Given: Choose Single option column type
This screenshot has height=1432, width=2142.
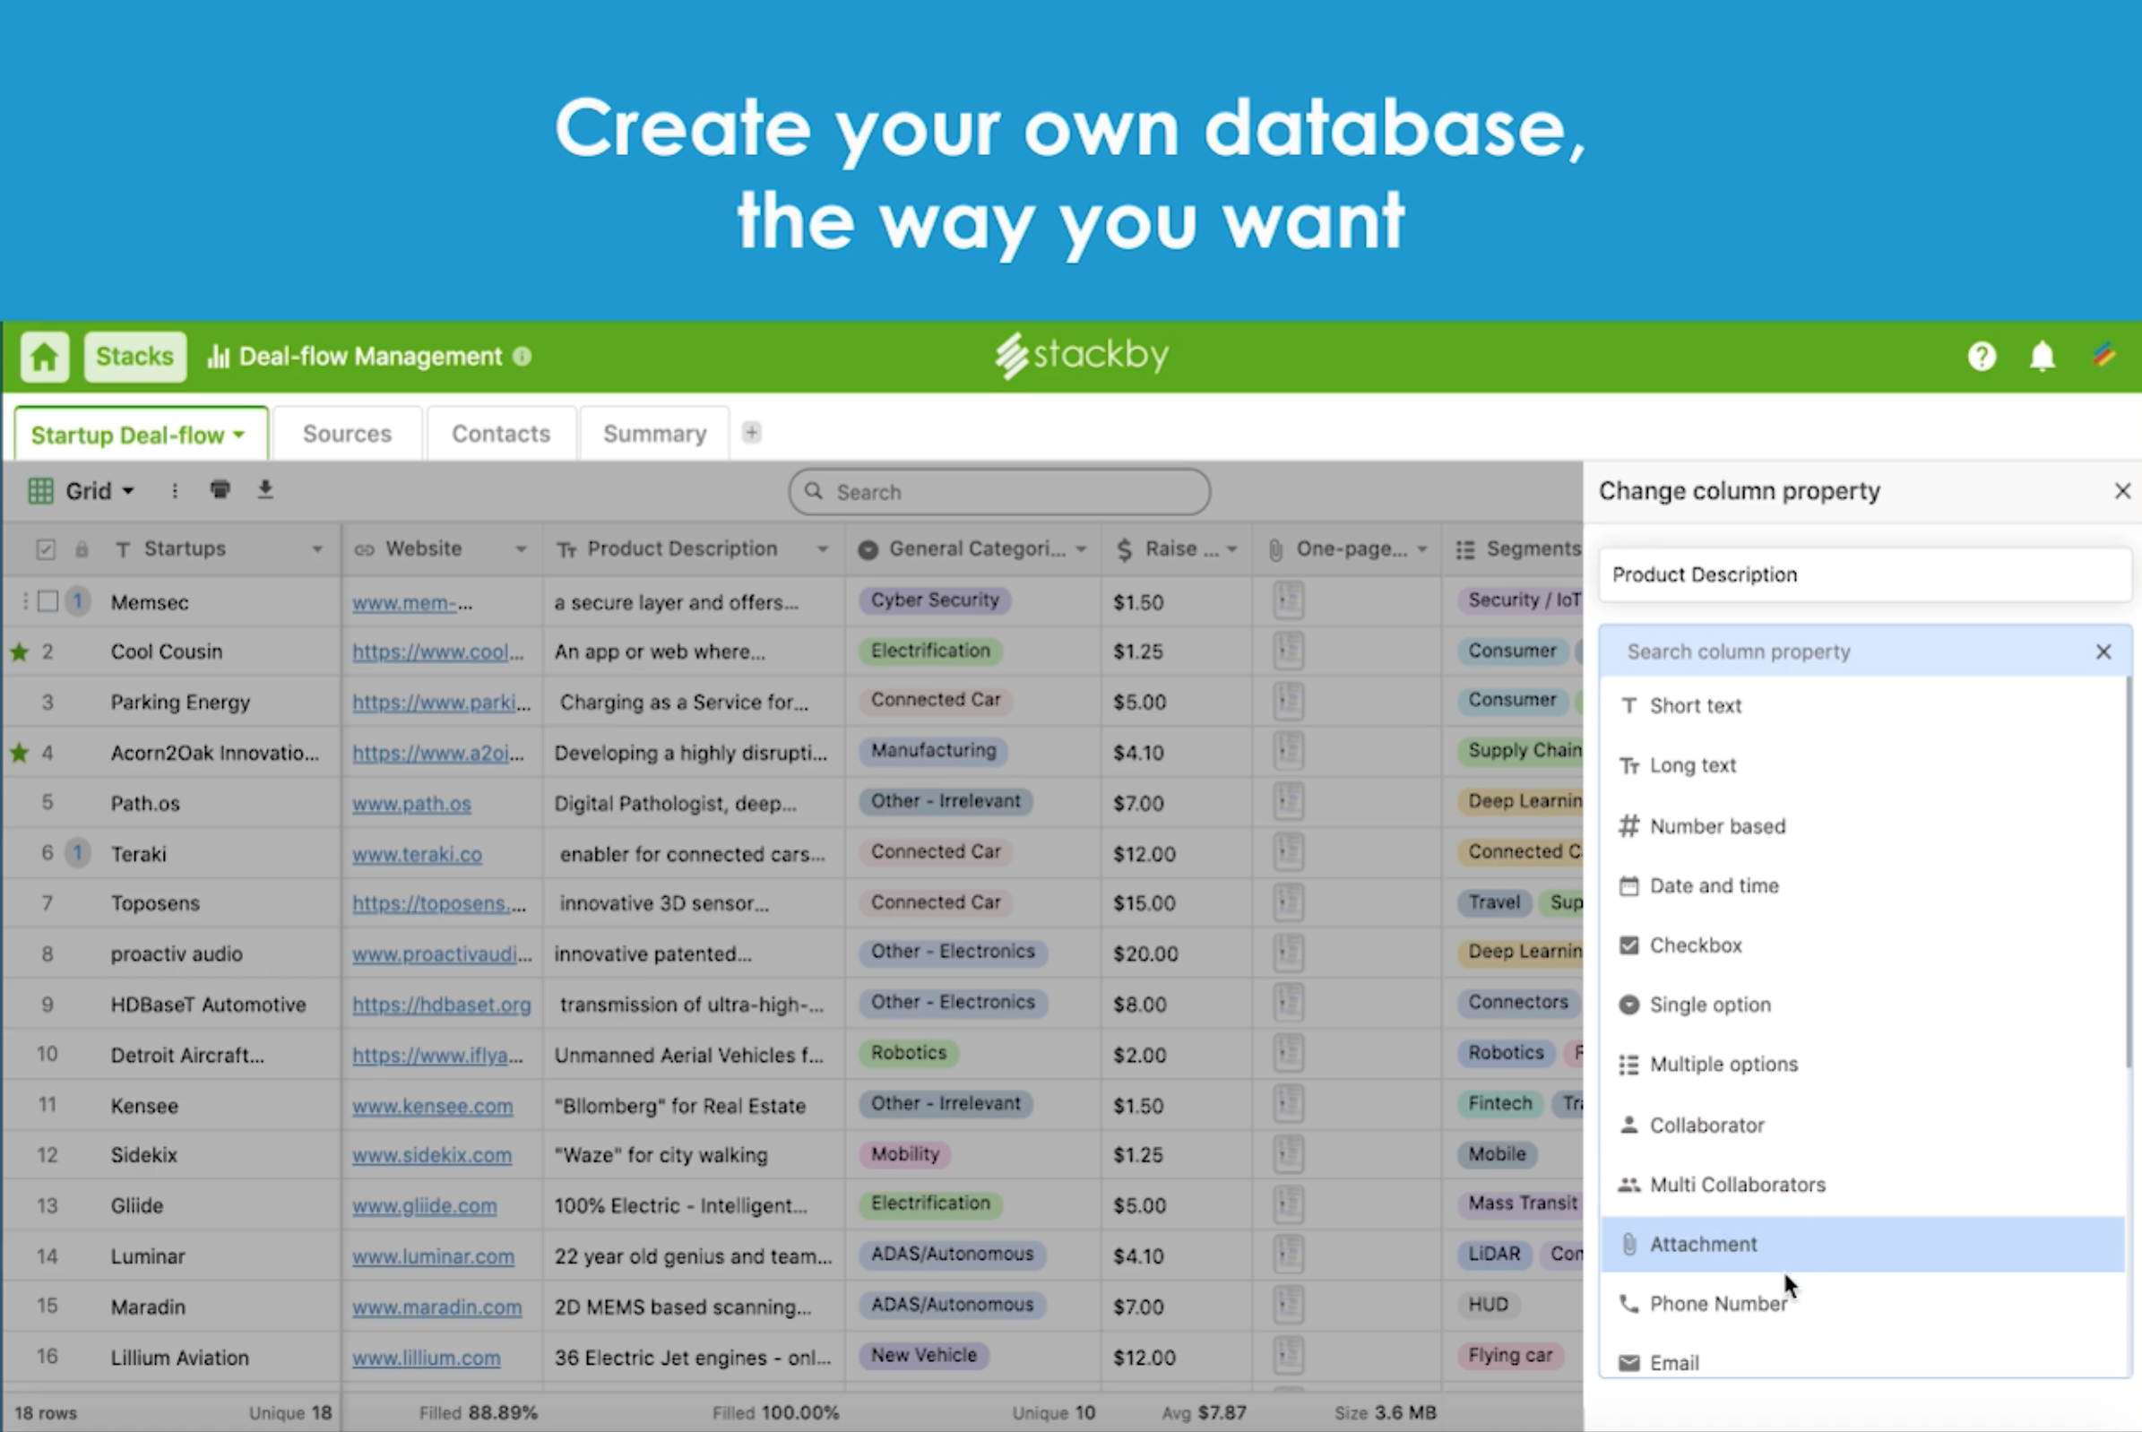Looking at the screenshot, I should click(x=1863, y=1005).
